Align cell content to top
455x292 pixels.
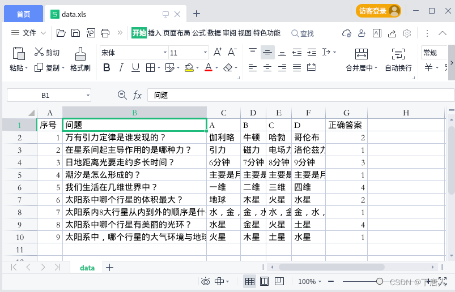point(253,52)
